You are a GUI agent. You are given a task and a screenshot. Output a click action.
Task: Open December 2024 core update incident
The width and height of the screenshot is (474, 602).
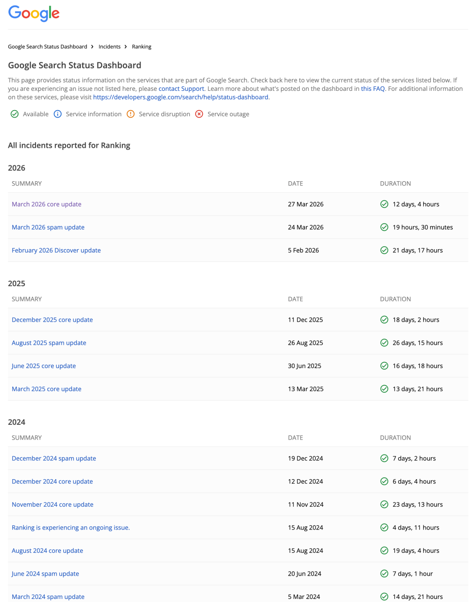[52, 481]
